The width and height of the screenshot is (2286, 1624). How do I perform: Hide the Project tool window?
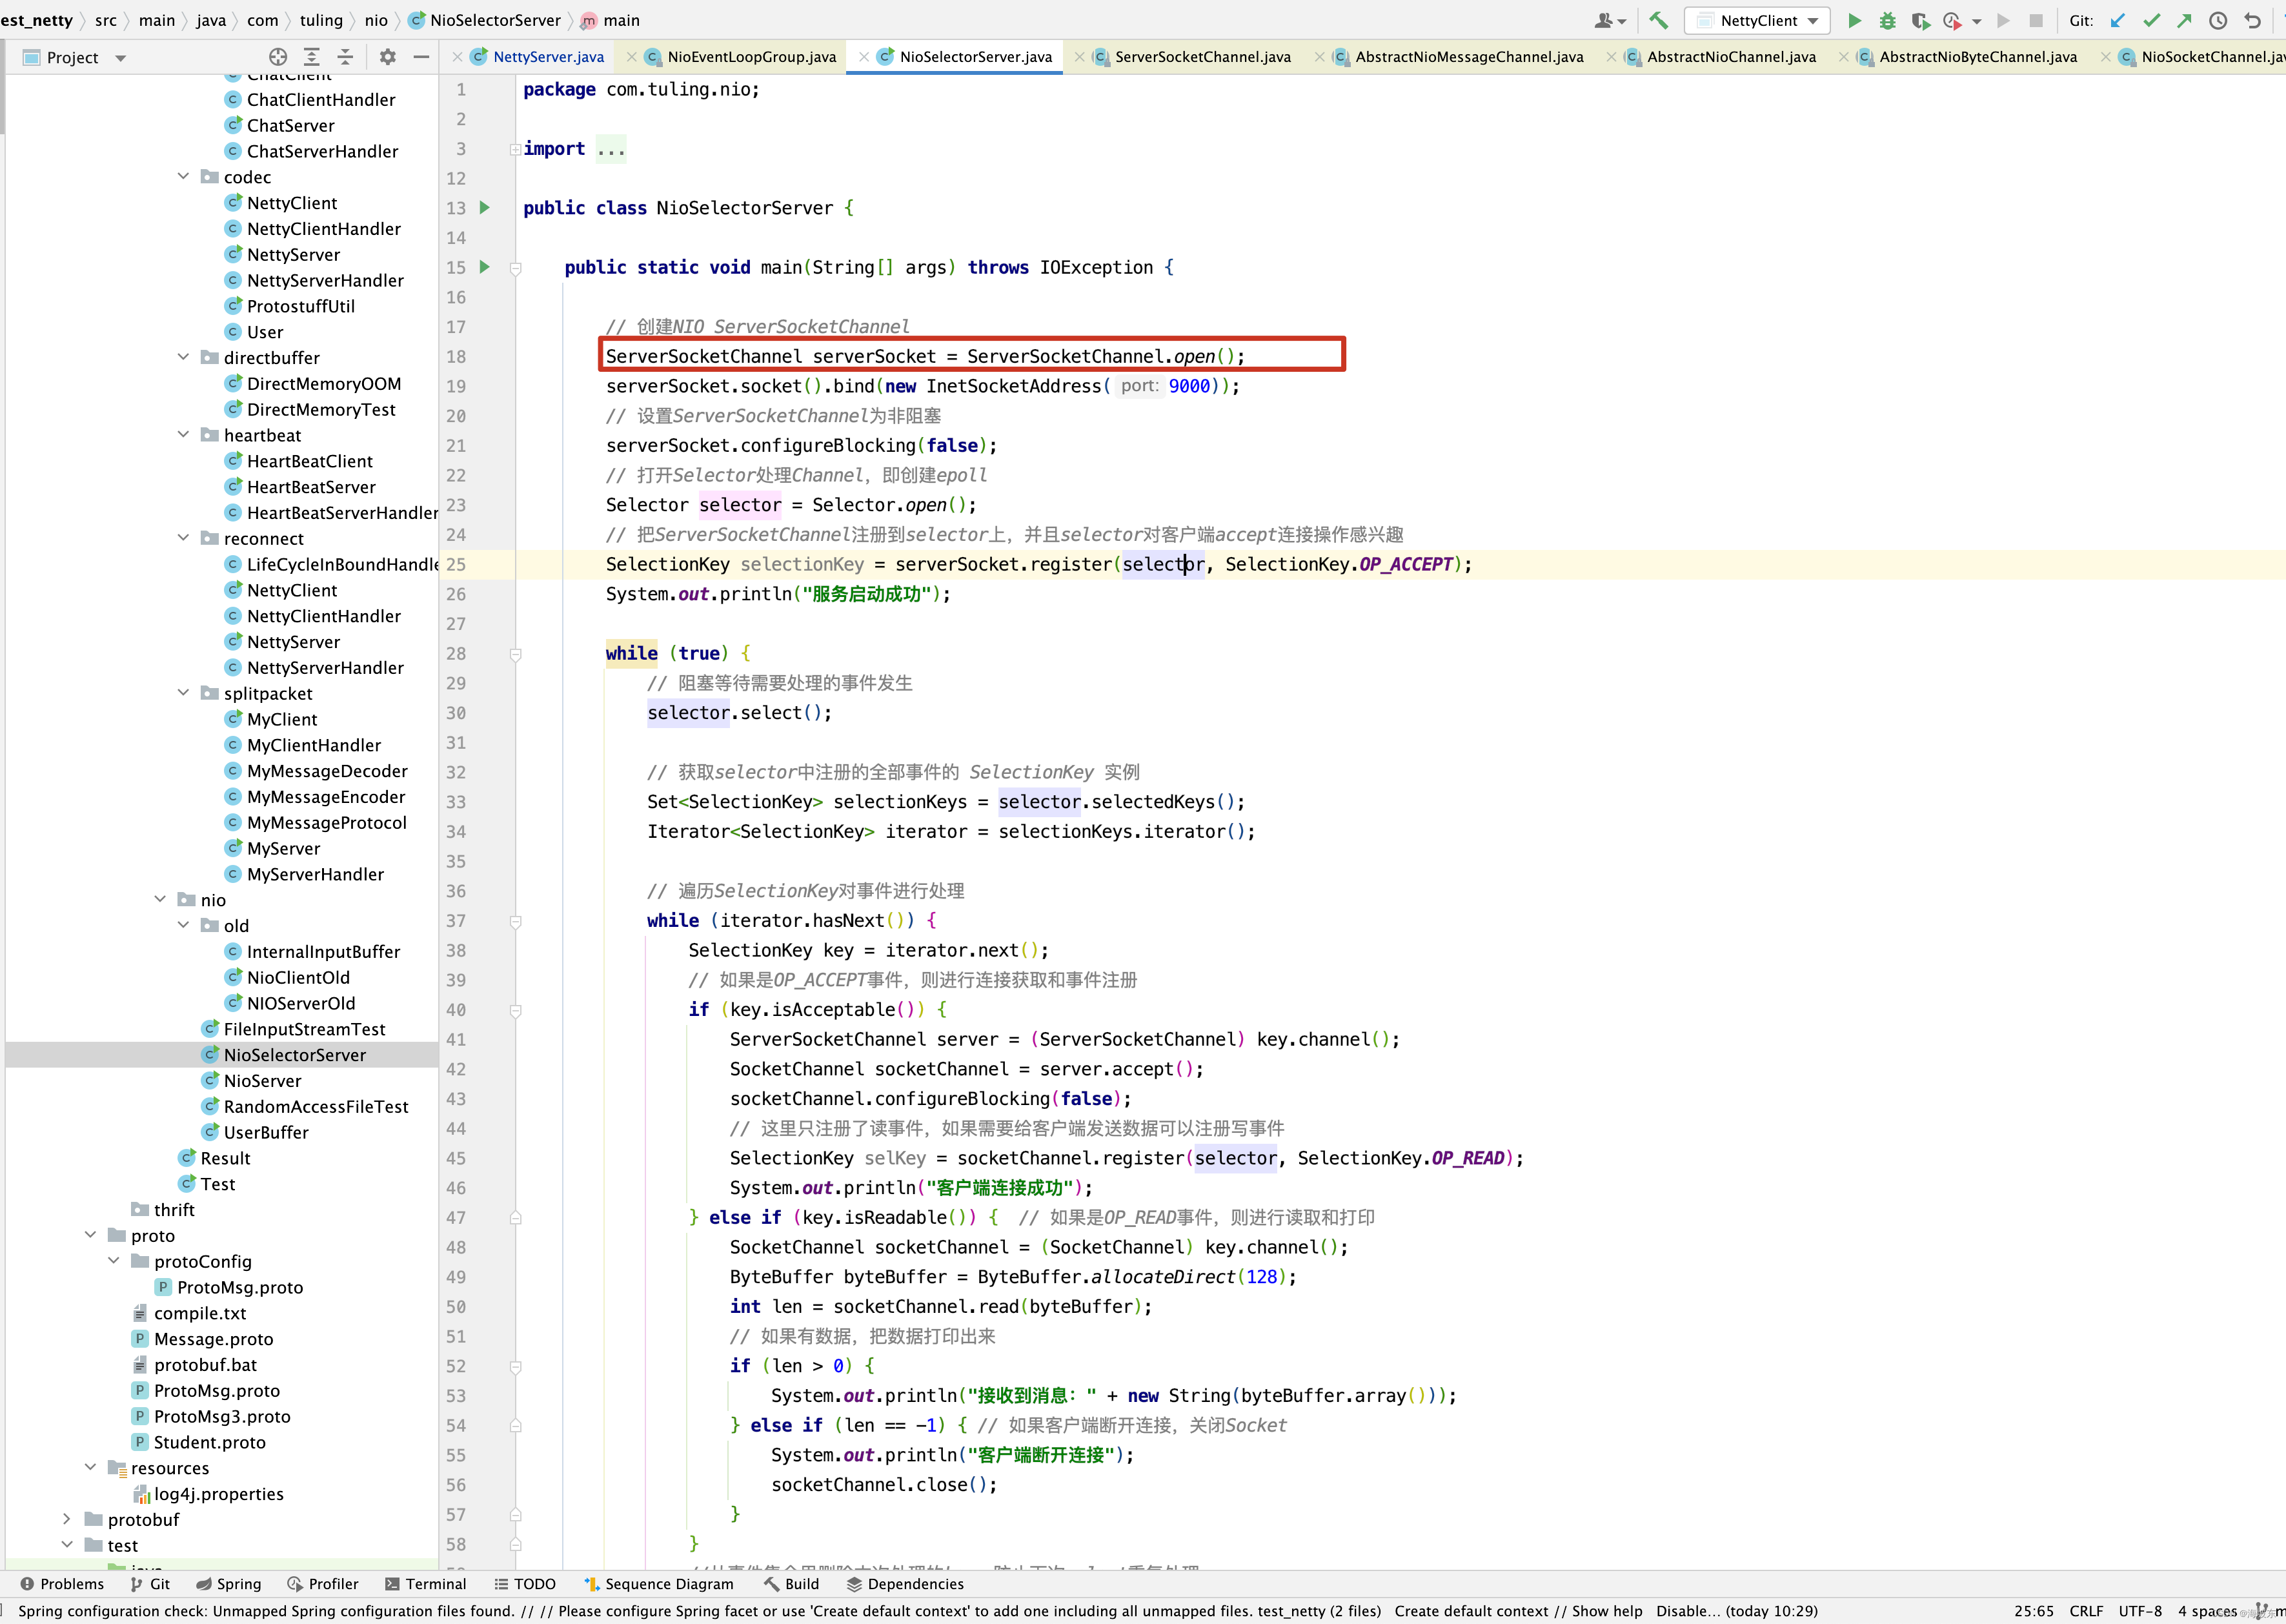pyautogui.click(x=421, y=57)
